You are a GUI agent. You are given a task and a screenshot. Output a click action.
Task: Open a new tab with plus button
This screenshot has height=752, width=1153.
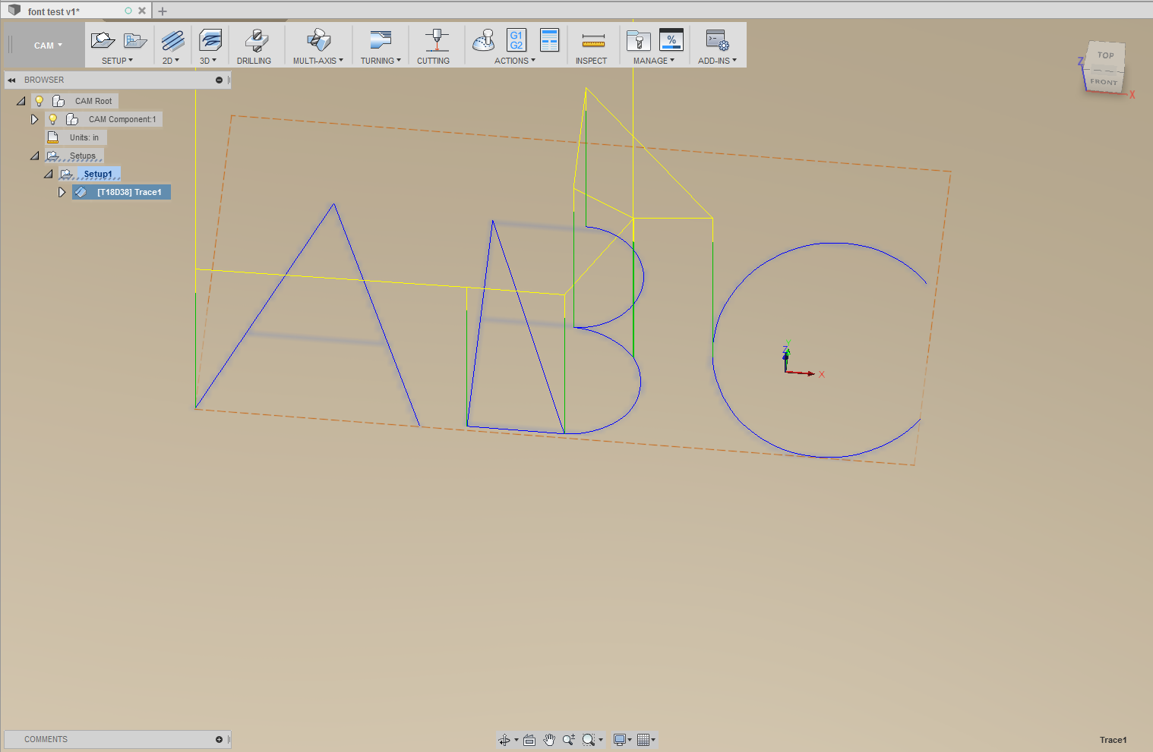pyautogui.click(x=163, y=11)
